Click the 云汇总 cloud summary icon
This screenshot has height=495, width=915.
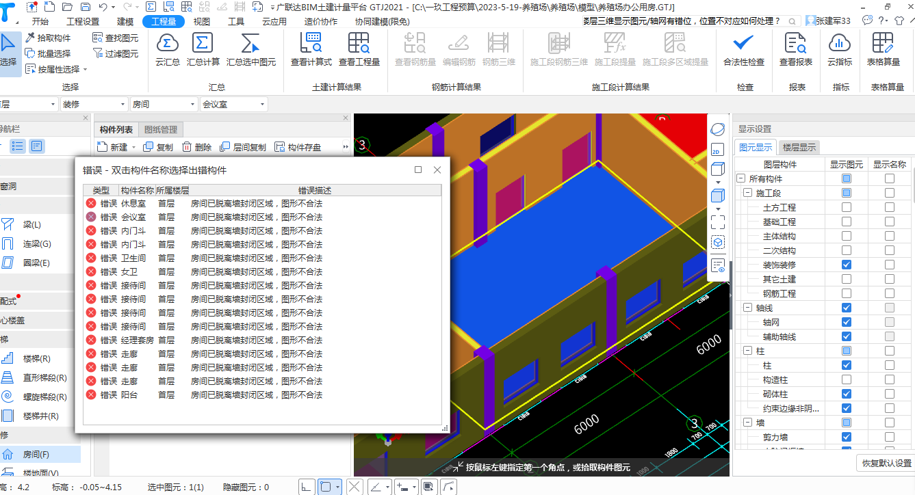point(167,43)
